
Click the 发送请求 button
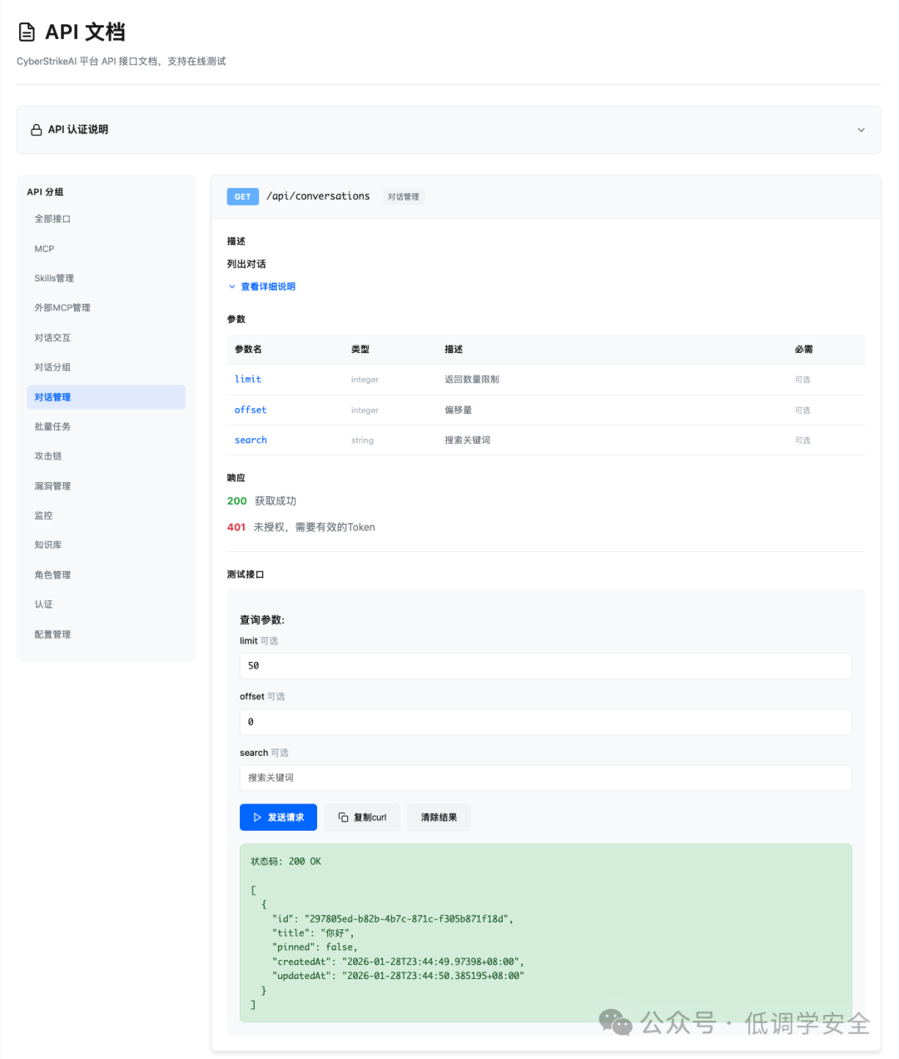pyautogui.click(x=278, y=818)
